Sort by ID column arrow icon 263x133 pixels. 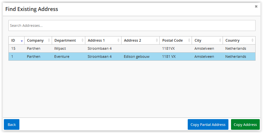22,41
